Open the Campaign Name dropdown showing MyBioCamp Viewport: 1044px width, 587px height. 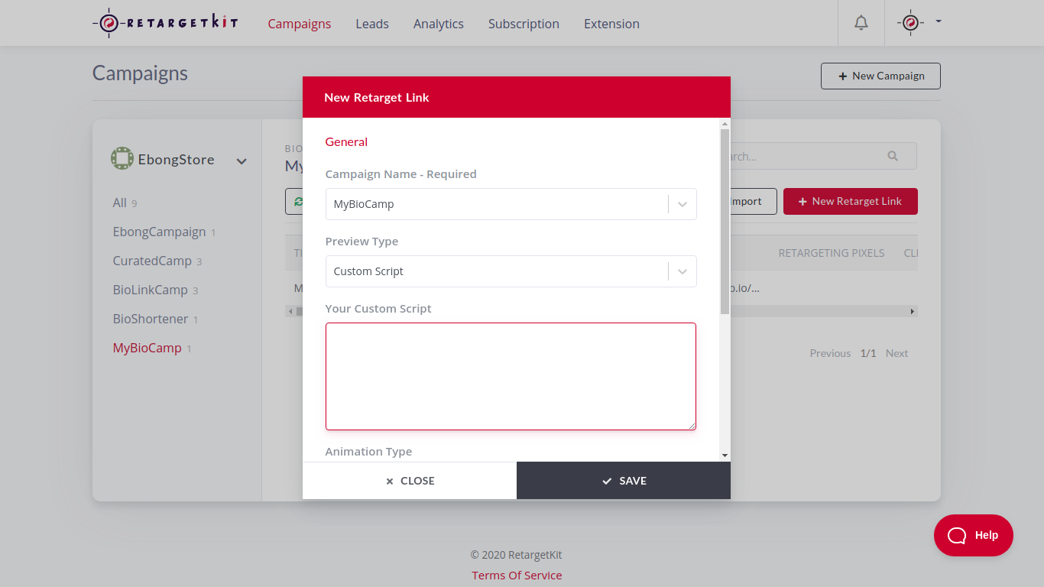(511, 204)
